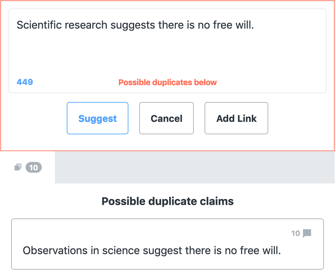The height and width of the screenshot is (273, 335).
Task: Submit the claim with the Suggest button
Action: (97, 118)
